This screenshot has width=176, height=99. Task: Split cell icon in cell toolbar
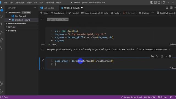pos(162,56)
